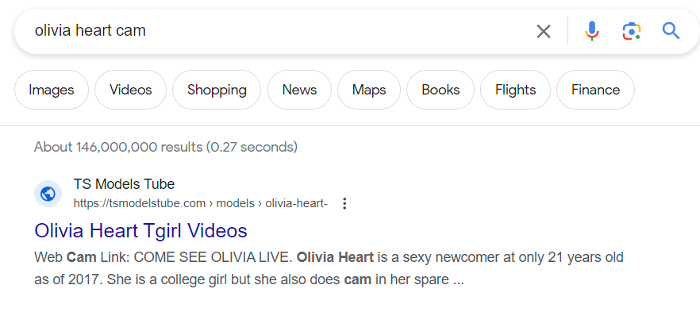Screen dimensions: 700x312
Task: Open the Books filter
Action: [x=440, y=90]
